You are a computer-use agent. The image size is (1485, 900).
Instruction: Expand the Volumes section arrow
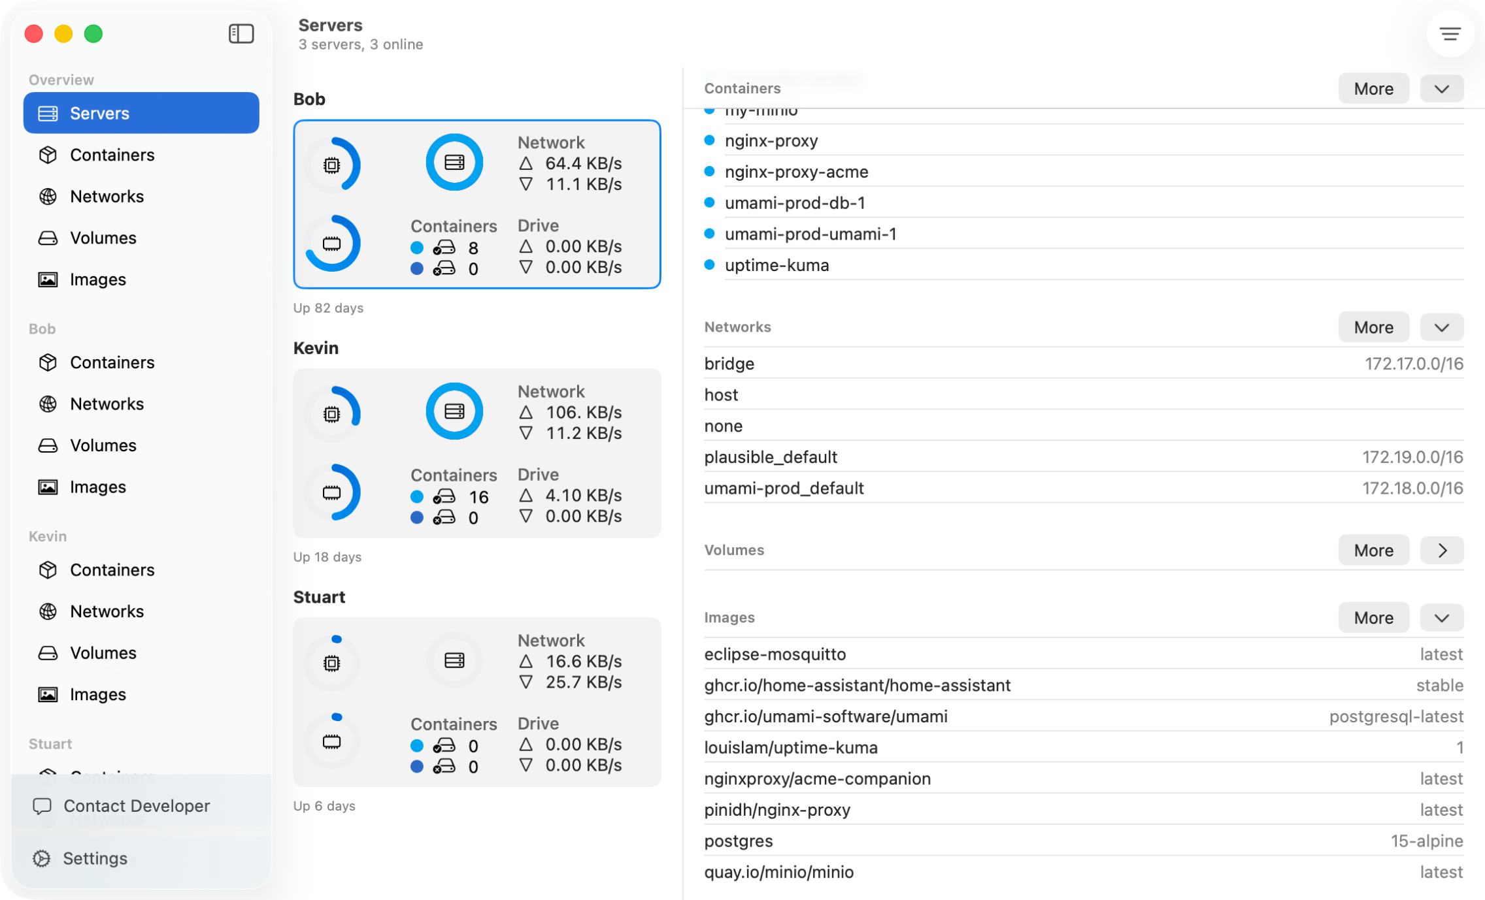coord(1442,550)
